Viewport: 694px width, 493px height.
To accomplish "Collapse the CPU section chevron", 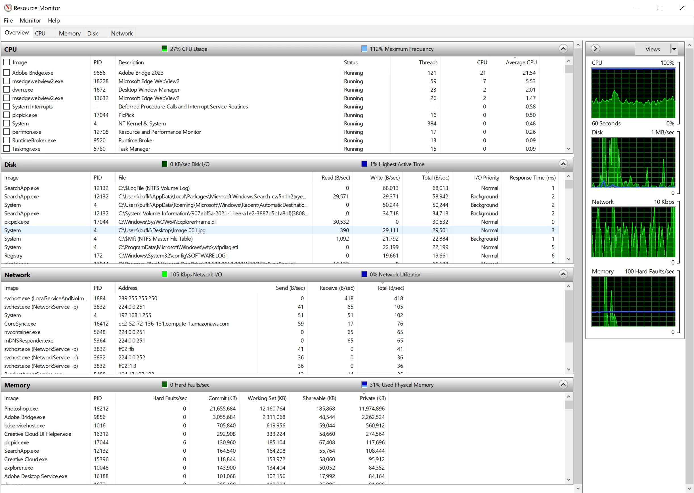I will [563, 49].
